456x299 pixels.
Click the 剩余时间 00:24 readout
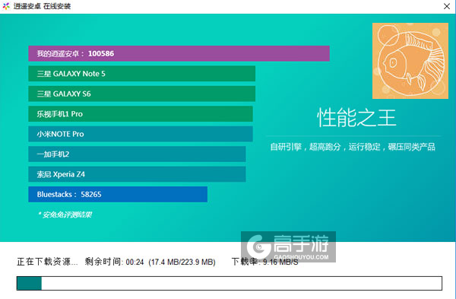[x=114, y=262]
